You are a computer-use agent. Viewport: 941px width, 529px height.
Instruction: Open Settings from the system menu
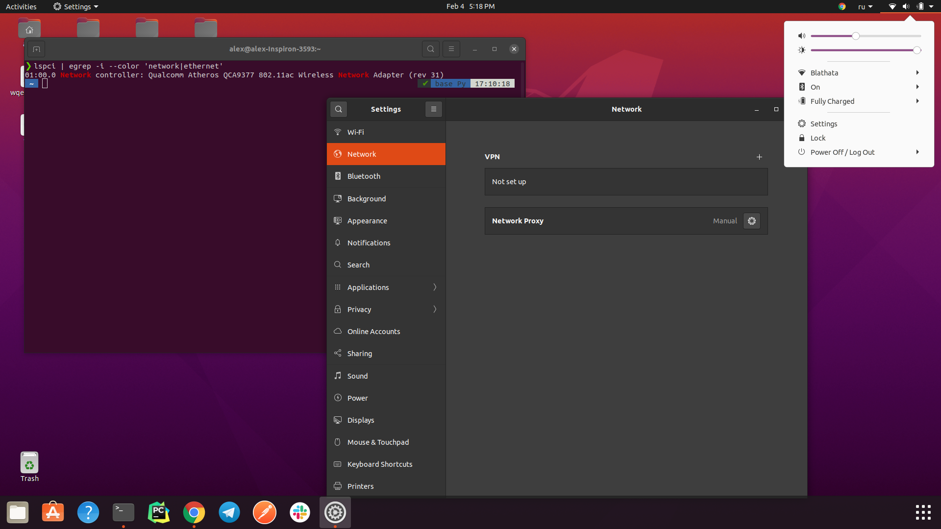[x=859, y=123]
